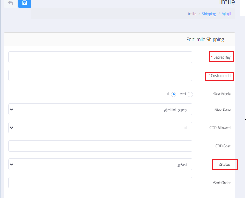The height and width of the screenshot is (198, 247).
Task: Click the Edit Imile Shipping panel heading
Action: [x=205, y=39]
